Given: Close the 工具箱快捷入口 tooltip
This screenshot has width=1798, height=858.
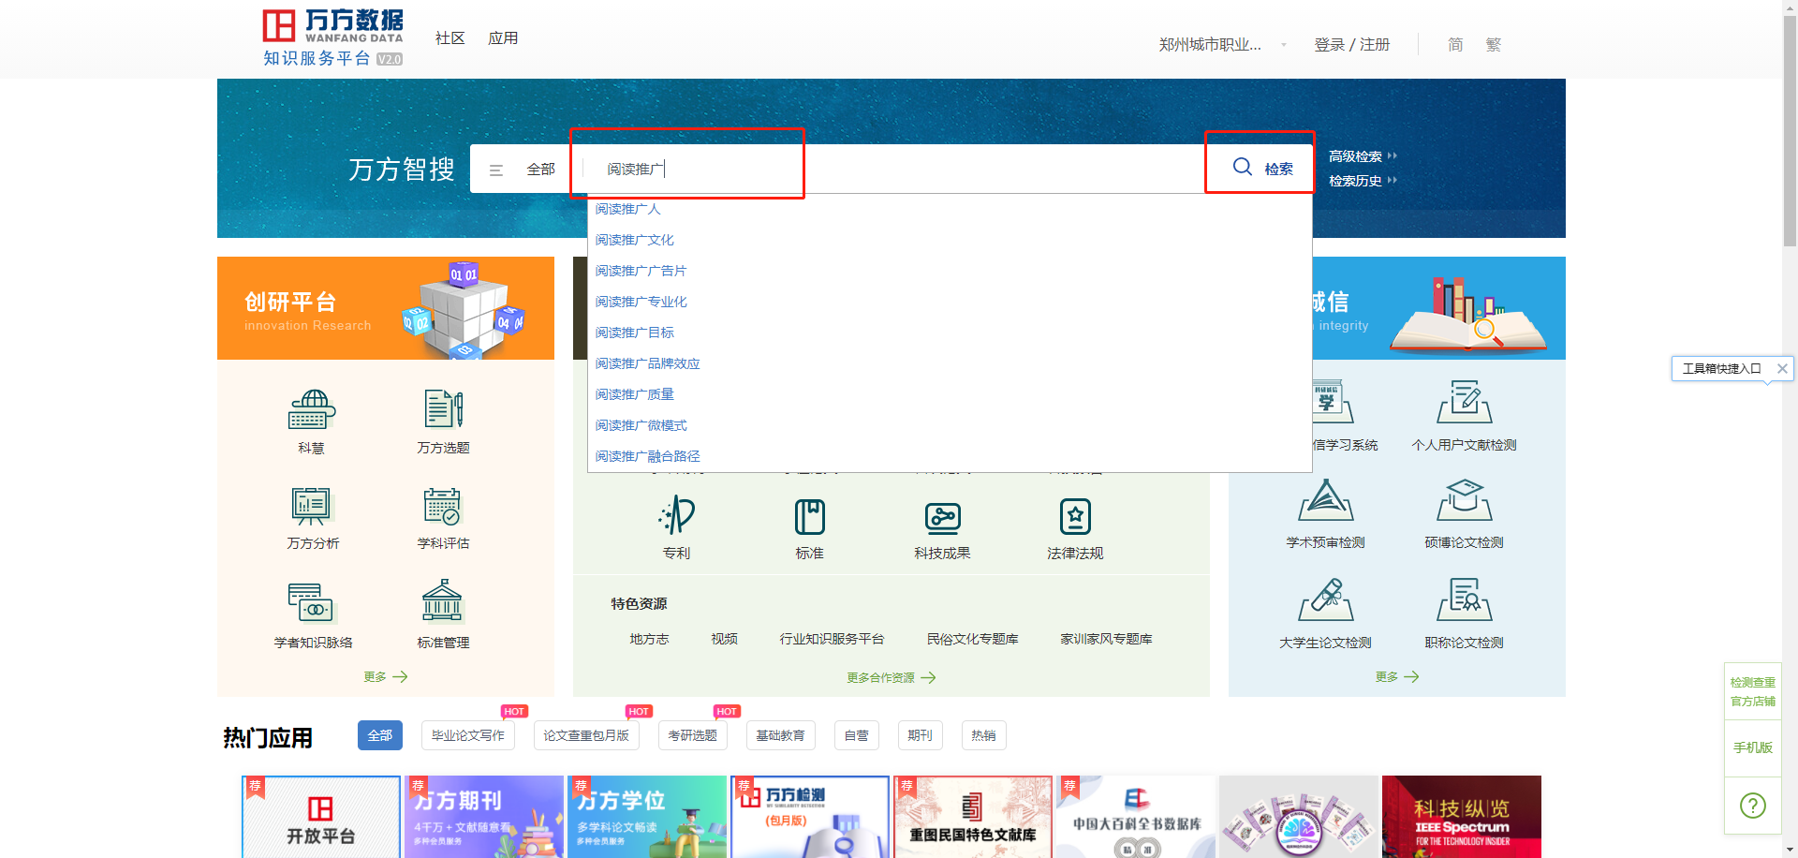Looking at the screenshot, I should point(1782,369).
